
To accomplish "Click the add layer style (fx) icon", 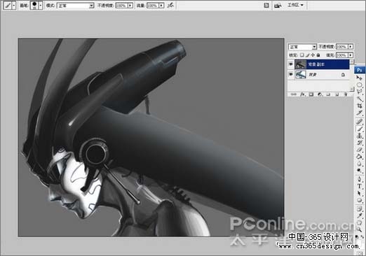I will pyautogui.click(x=303, y=94).
